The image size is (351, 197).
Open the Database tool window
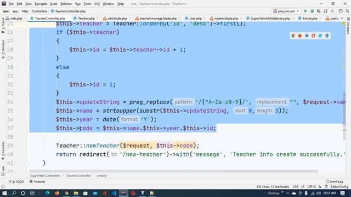(348, 26)
